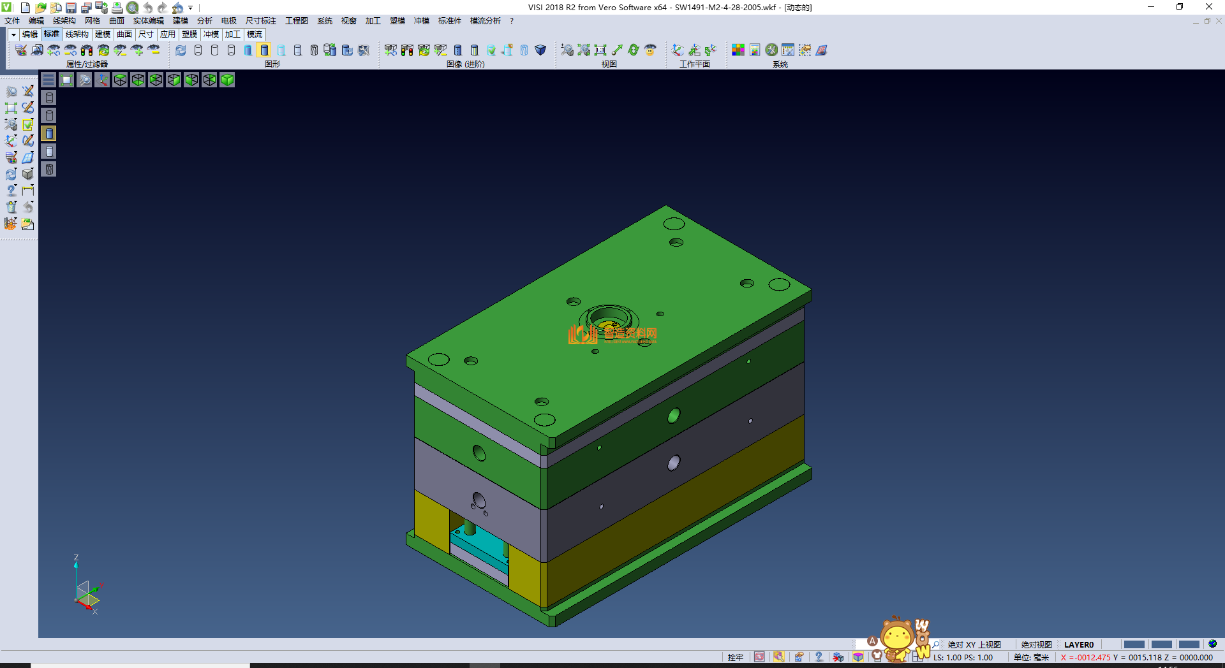The width and height of the screenshot is (1225, 668).
Task: Open the ribbon tab list dropdown arrow
Action: (x=13, y=34)
